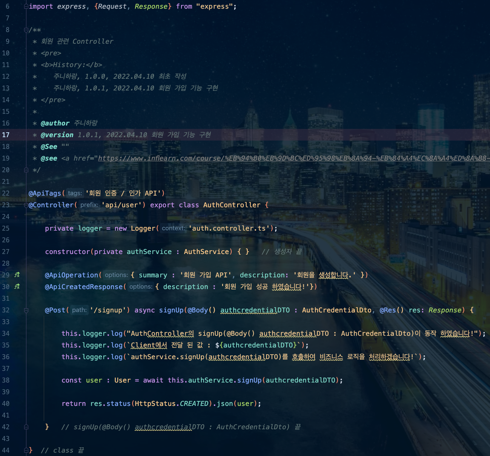The width and height of the screenshot is (490, 456).
Task: Click the gutter icon on line 30
Action: [17, 286]
